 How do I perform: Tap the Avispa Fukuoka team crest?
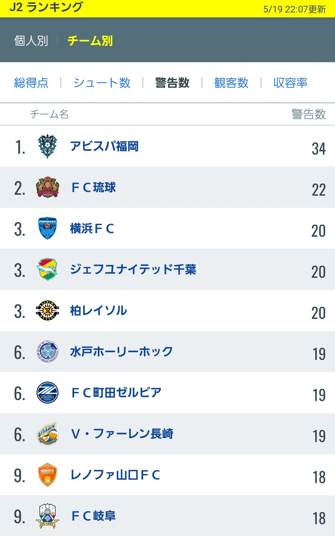click(x=47, y=146)
